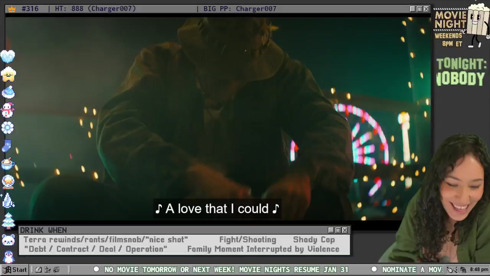Viewport: 490px width, 276px height.
Task: Click the penguin icon in the sidebar
Action: pyautogui.click(x=8, y=257)
